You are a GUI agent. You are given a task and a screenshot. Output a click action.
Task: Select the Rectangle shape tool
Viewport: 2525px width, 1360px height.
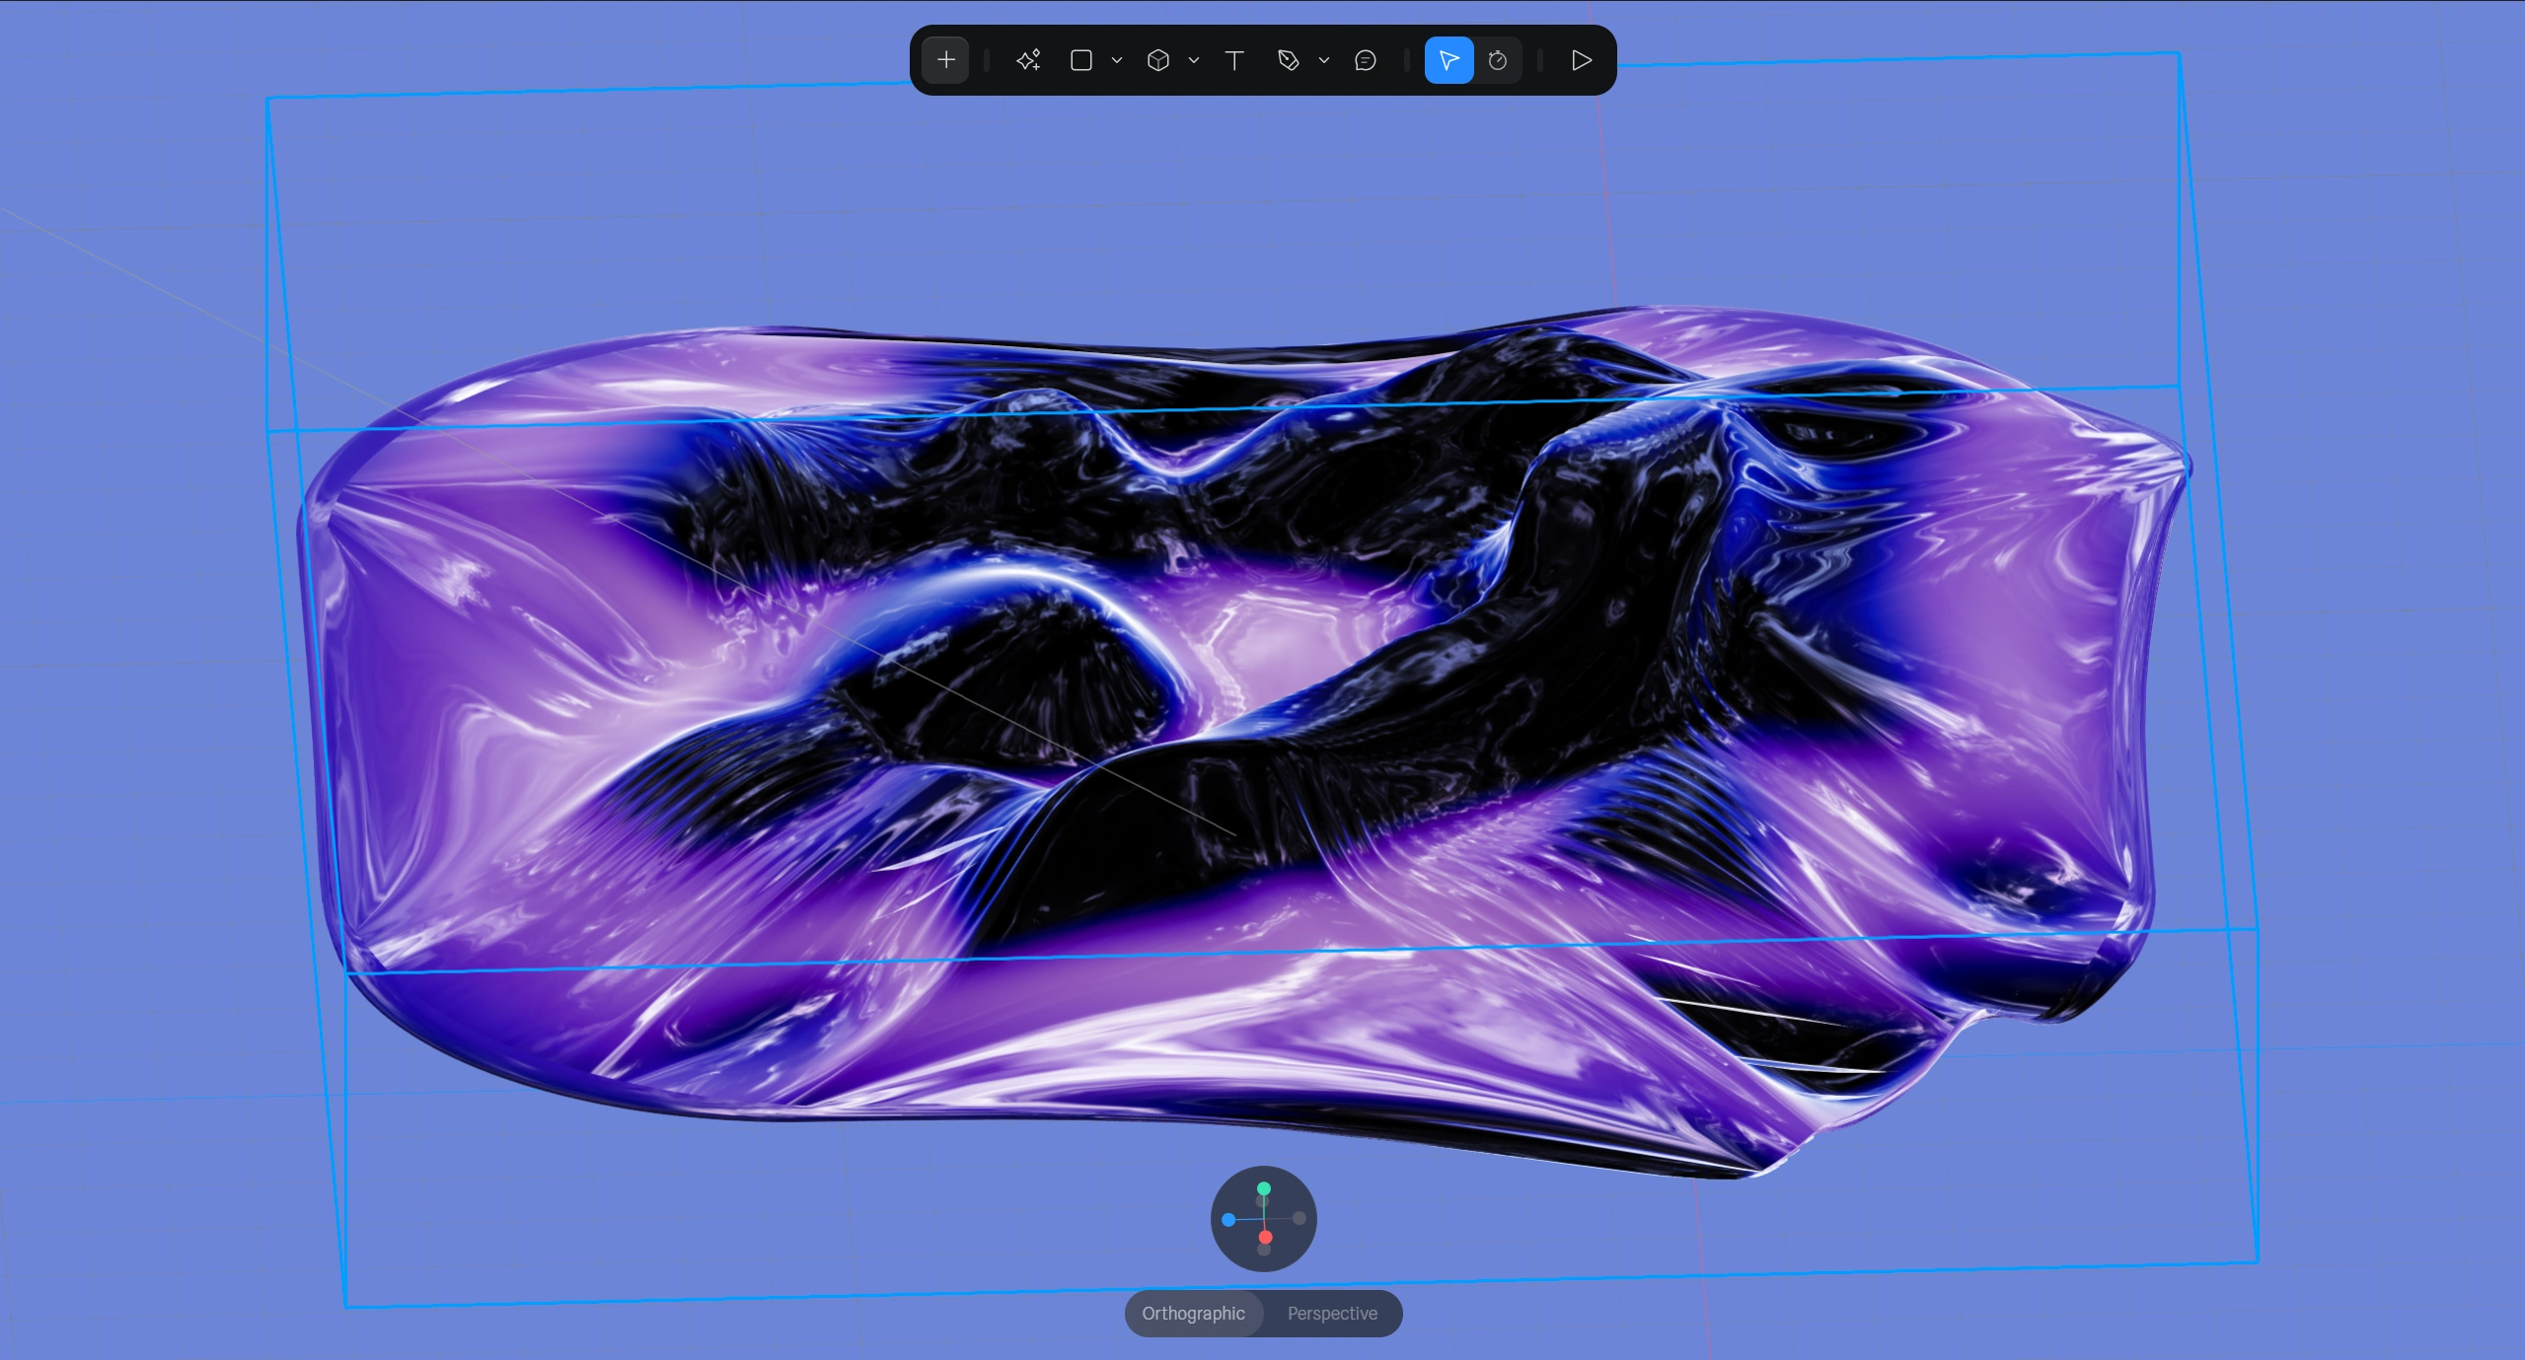1082,60
